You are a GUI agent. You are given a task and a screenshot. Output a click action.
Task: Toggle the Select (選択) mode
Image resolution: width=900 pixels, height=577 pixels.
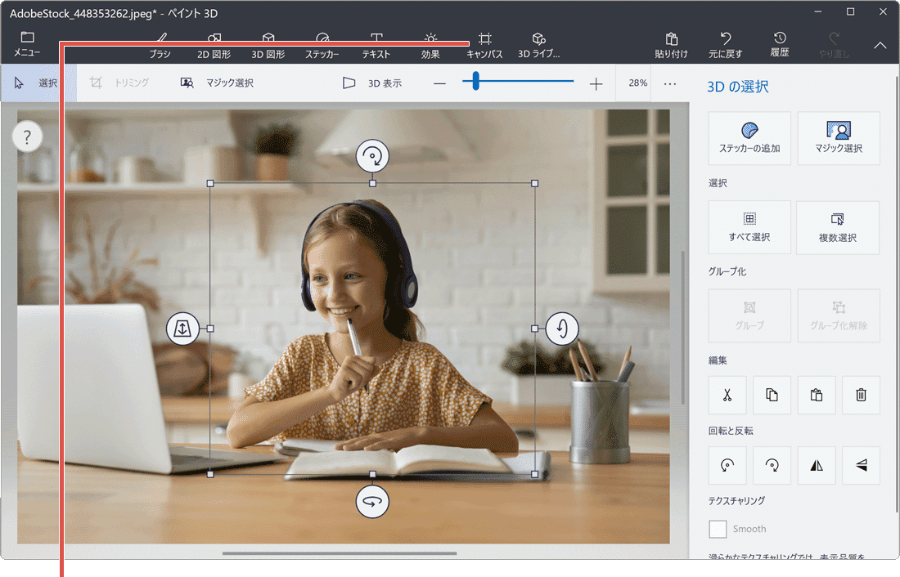pyautogui.click(x=38, y=83)
